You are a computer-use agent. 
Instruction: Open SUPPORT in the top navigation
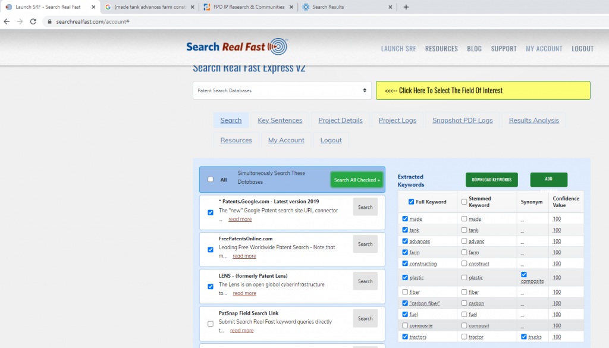(x=504, y=49)
